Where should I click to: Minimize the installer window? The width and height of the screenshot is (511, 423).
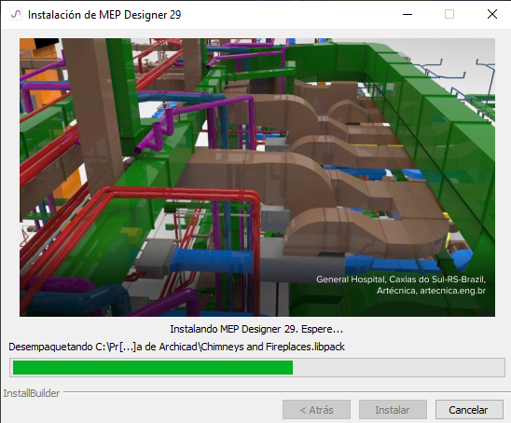click(407, 14)
